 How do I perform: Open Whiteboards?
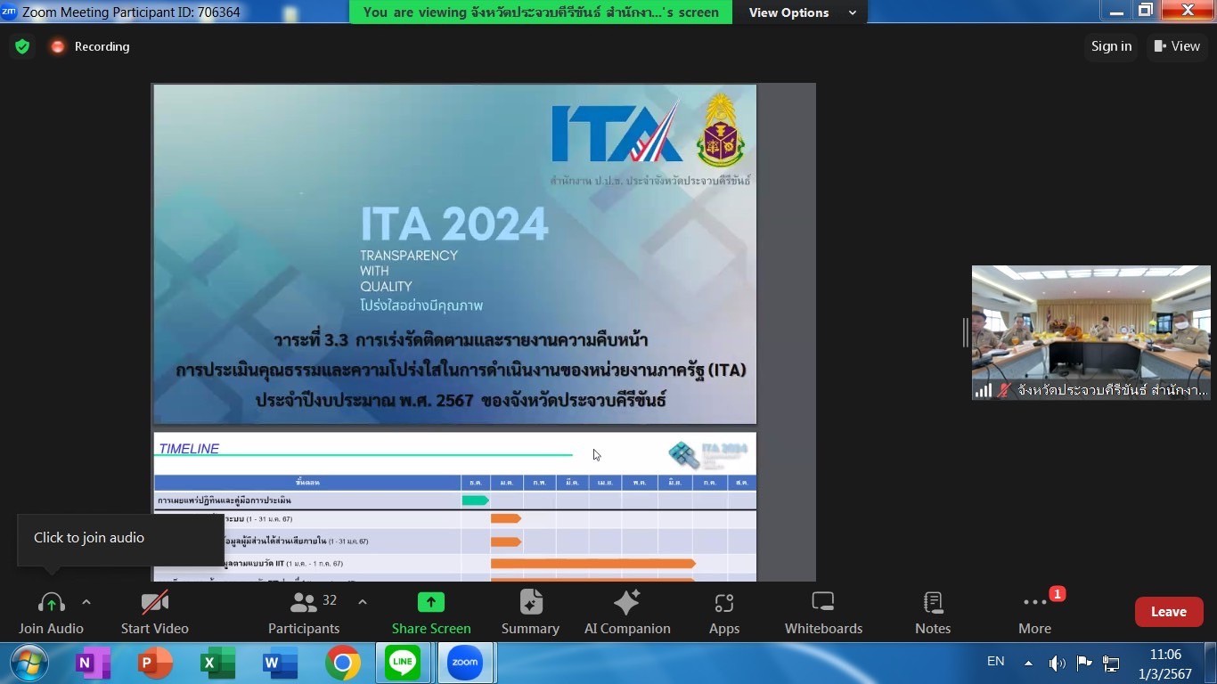click(x=823, y=613)
